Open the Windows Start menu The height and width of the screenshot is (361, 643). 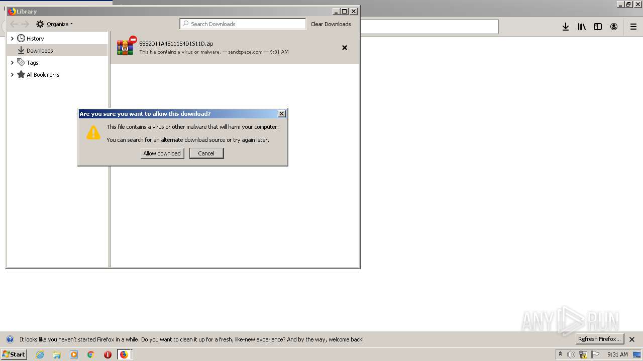tap(14, 354)
